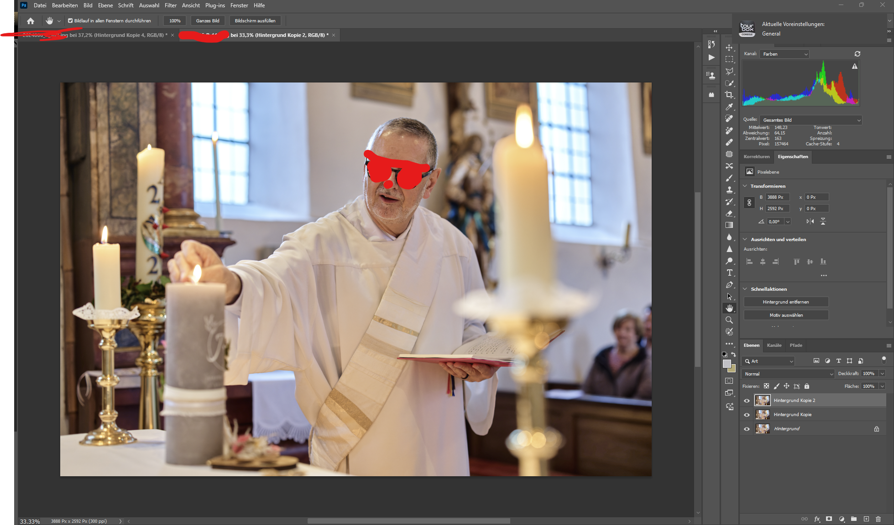
Task: Open the Filter menu
Action: pyautogui.click(x=170, y=5)
